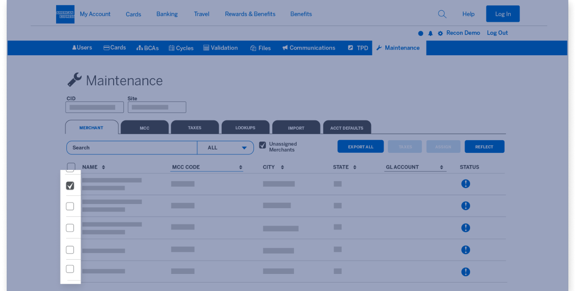Disable the Unassigned Merchants filter

262,145
